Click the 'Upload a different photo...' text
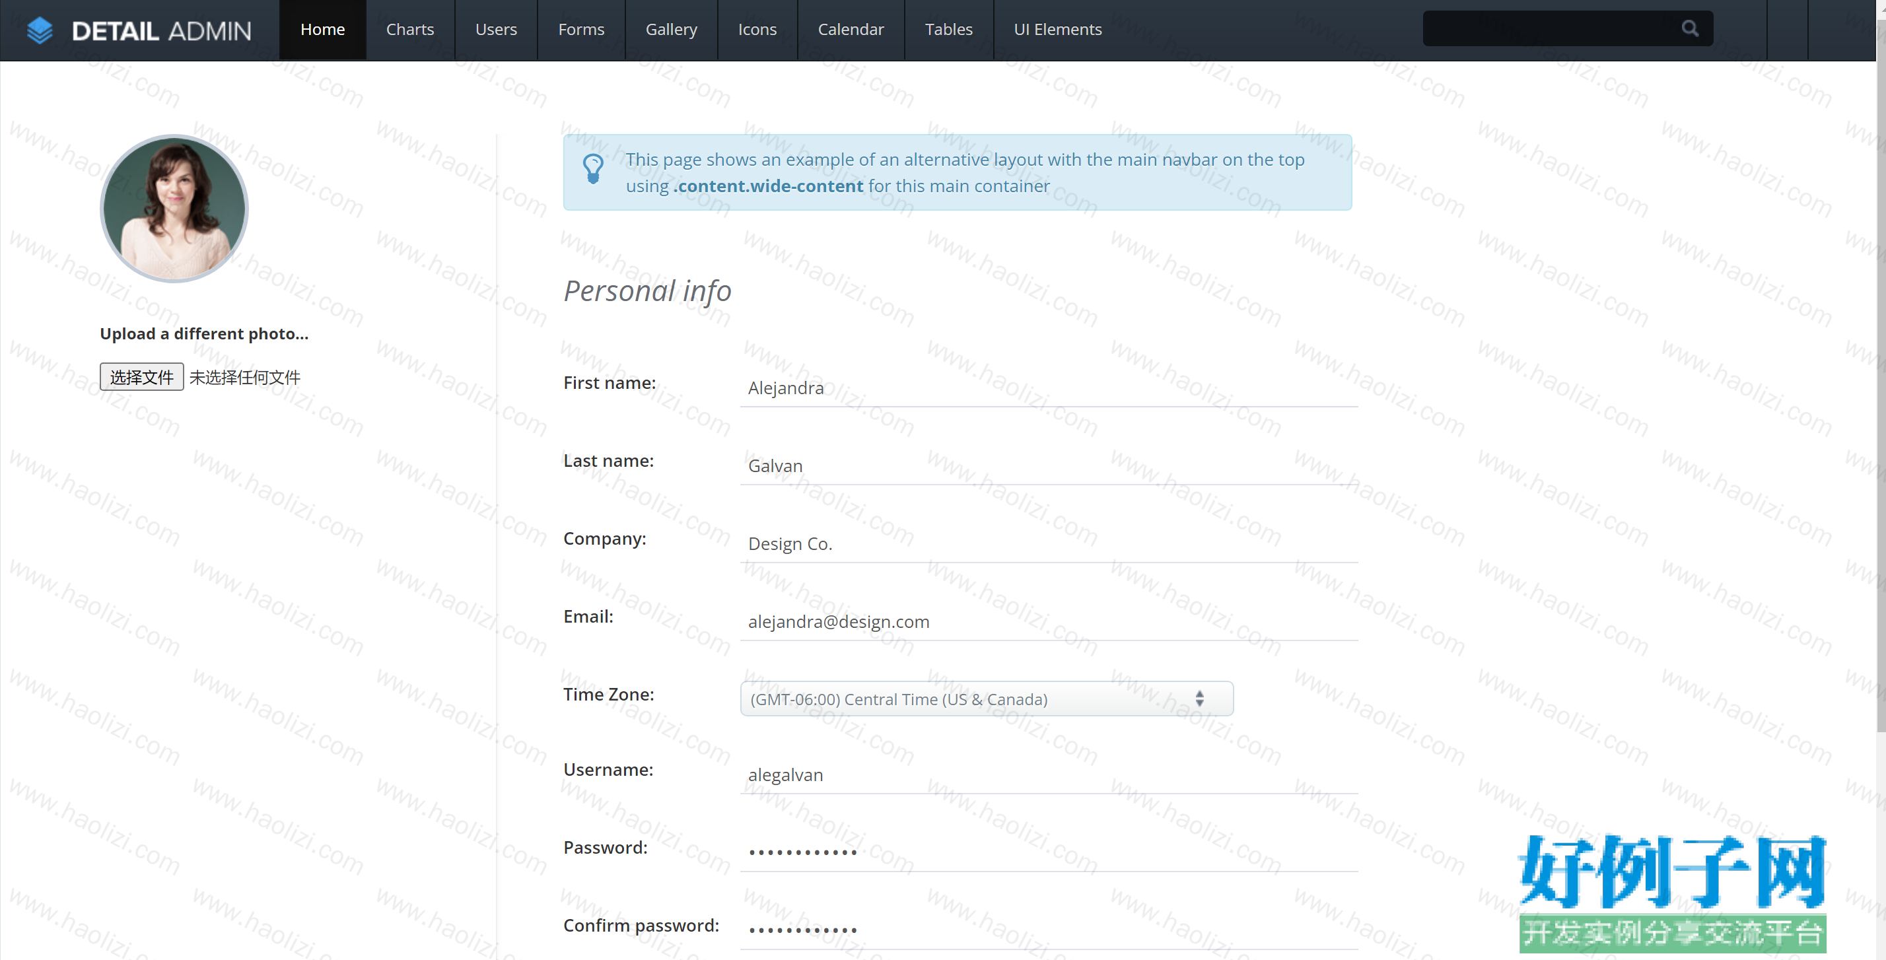The width and height of the screenshot is (1886, 960). coord(204,334)
